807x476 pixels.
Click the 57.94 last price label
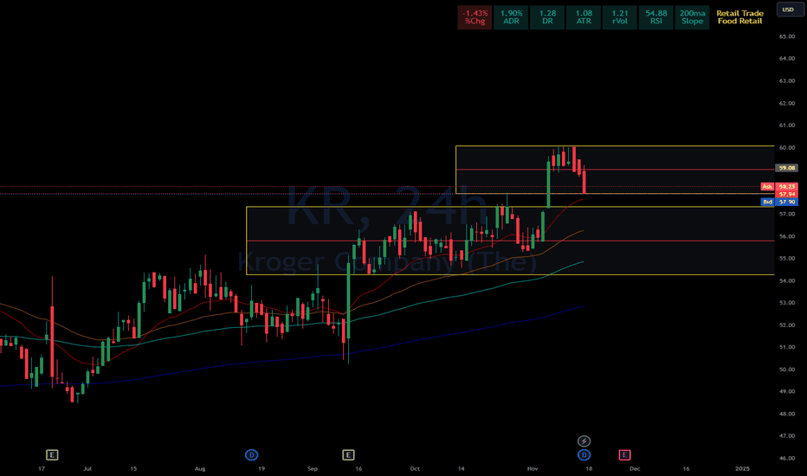coord(787,195)
